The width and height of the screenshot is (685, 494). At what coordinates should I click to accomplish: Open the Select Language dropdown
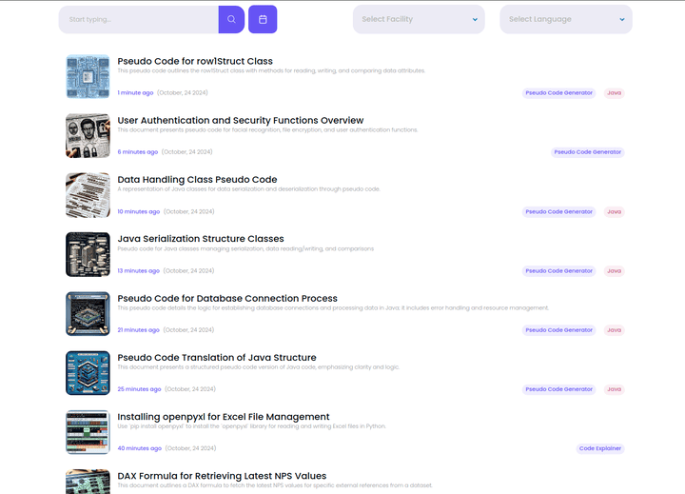(565, 19)
